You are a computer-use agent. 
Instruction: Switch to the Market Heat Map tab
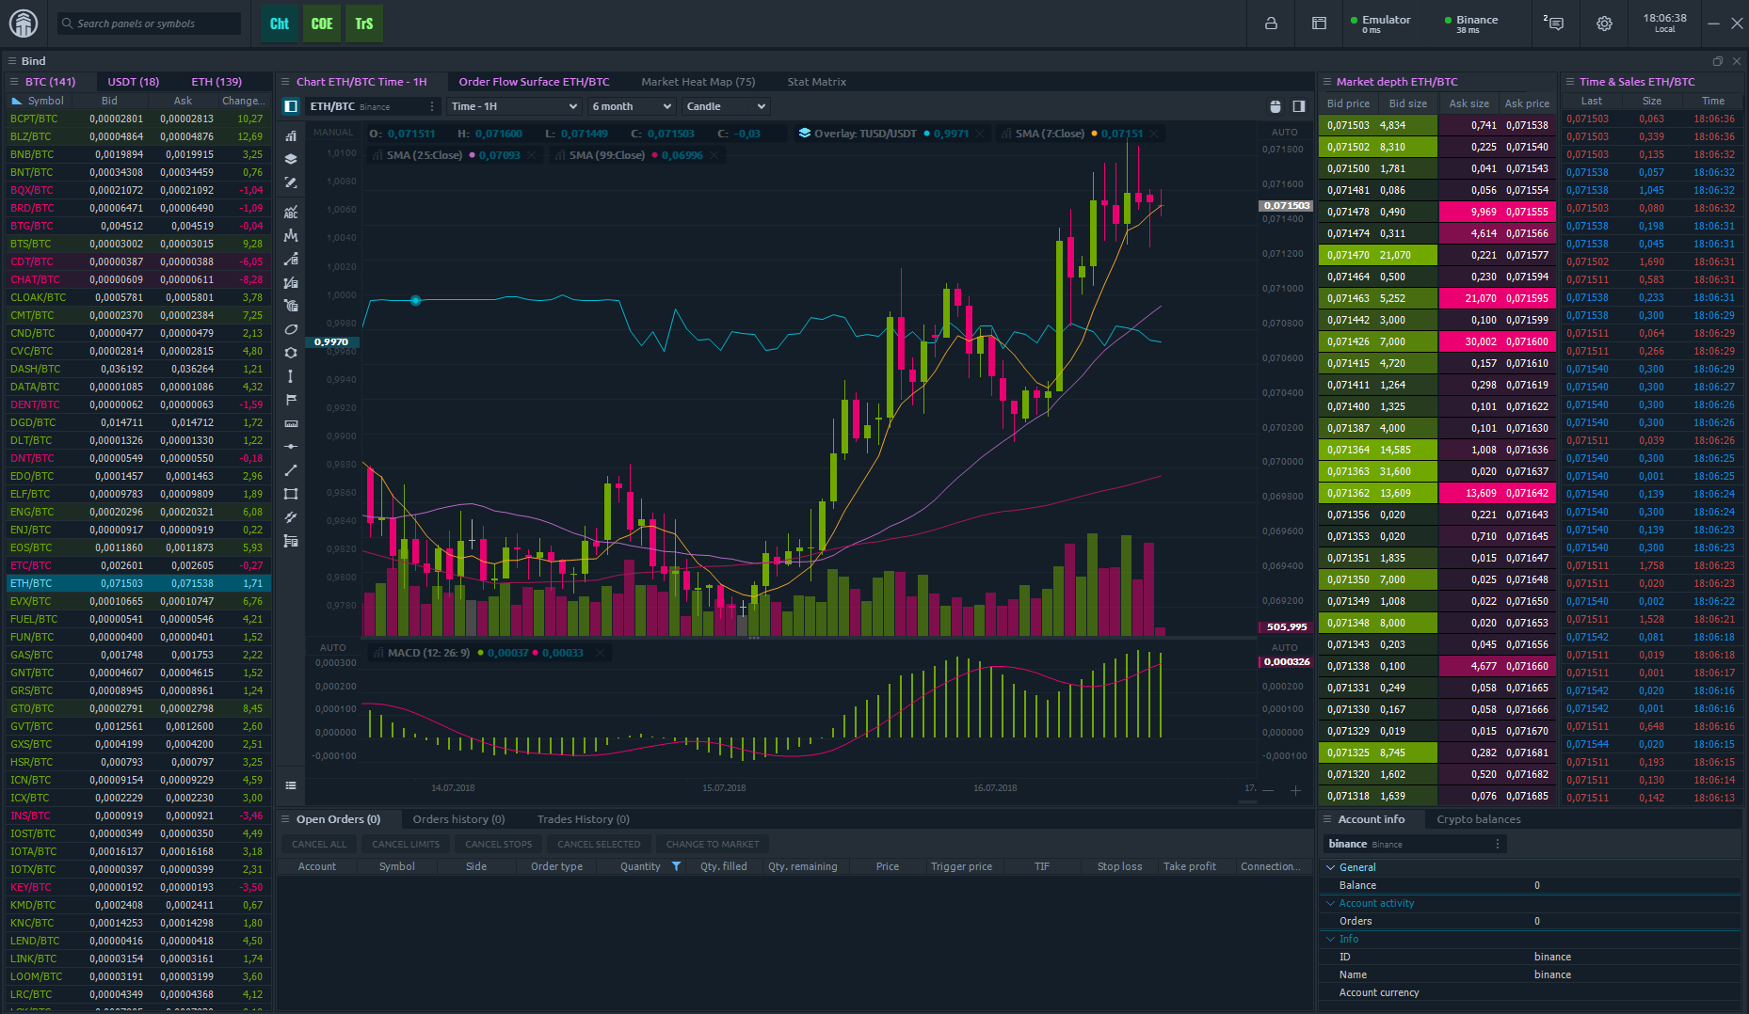pos(698,81)
